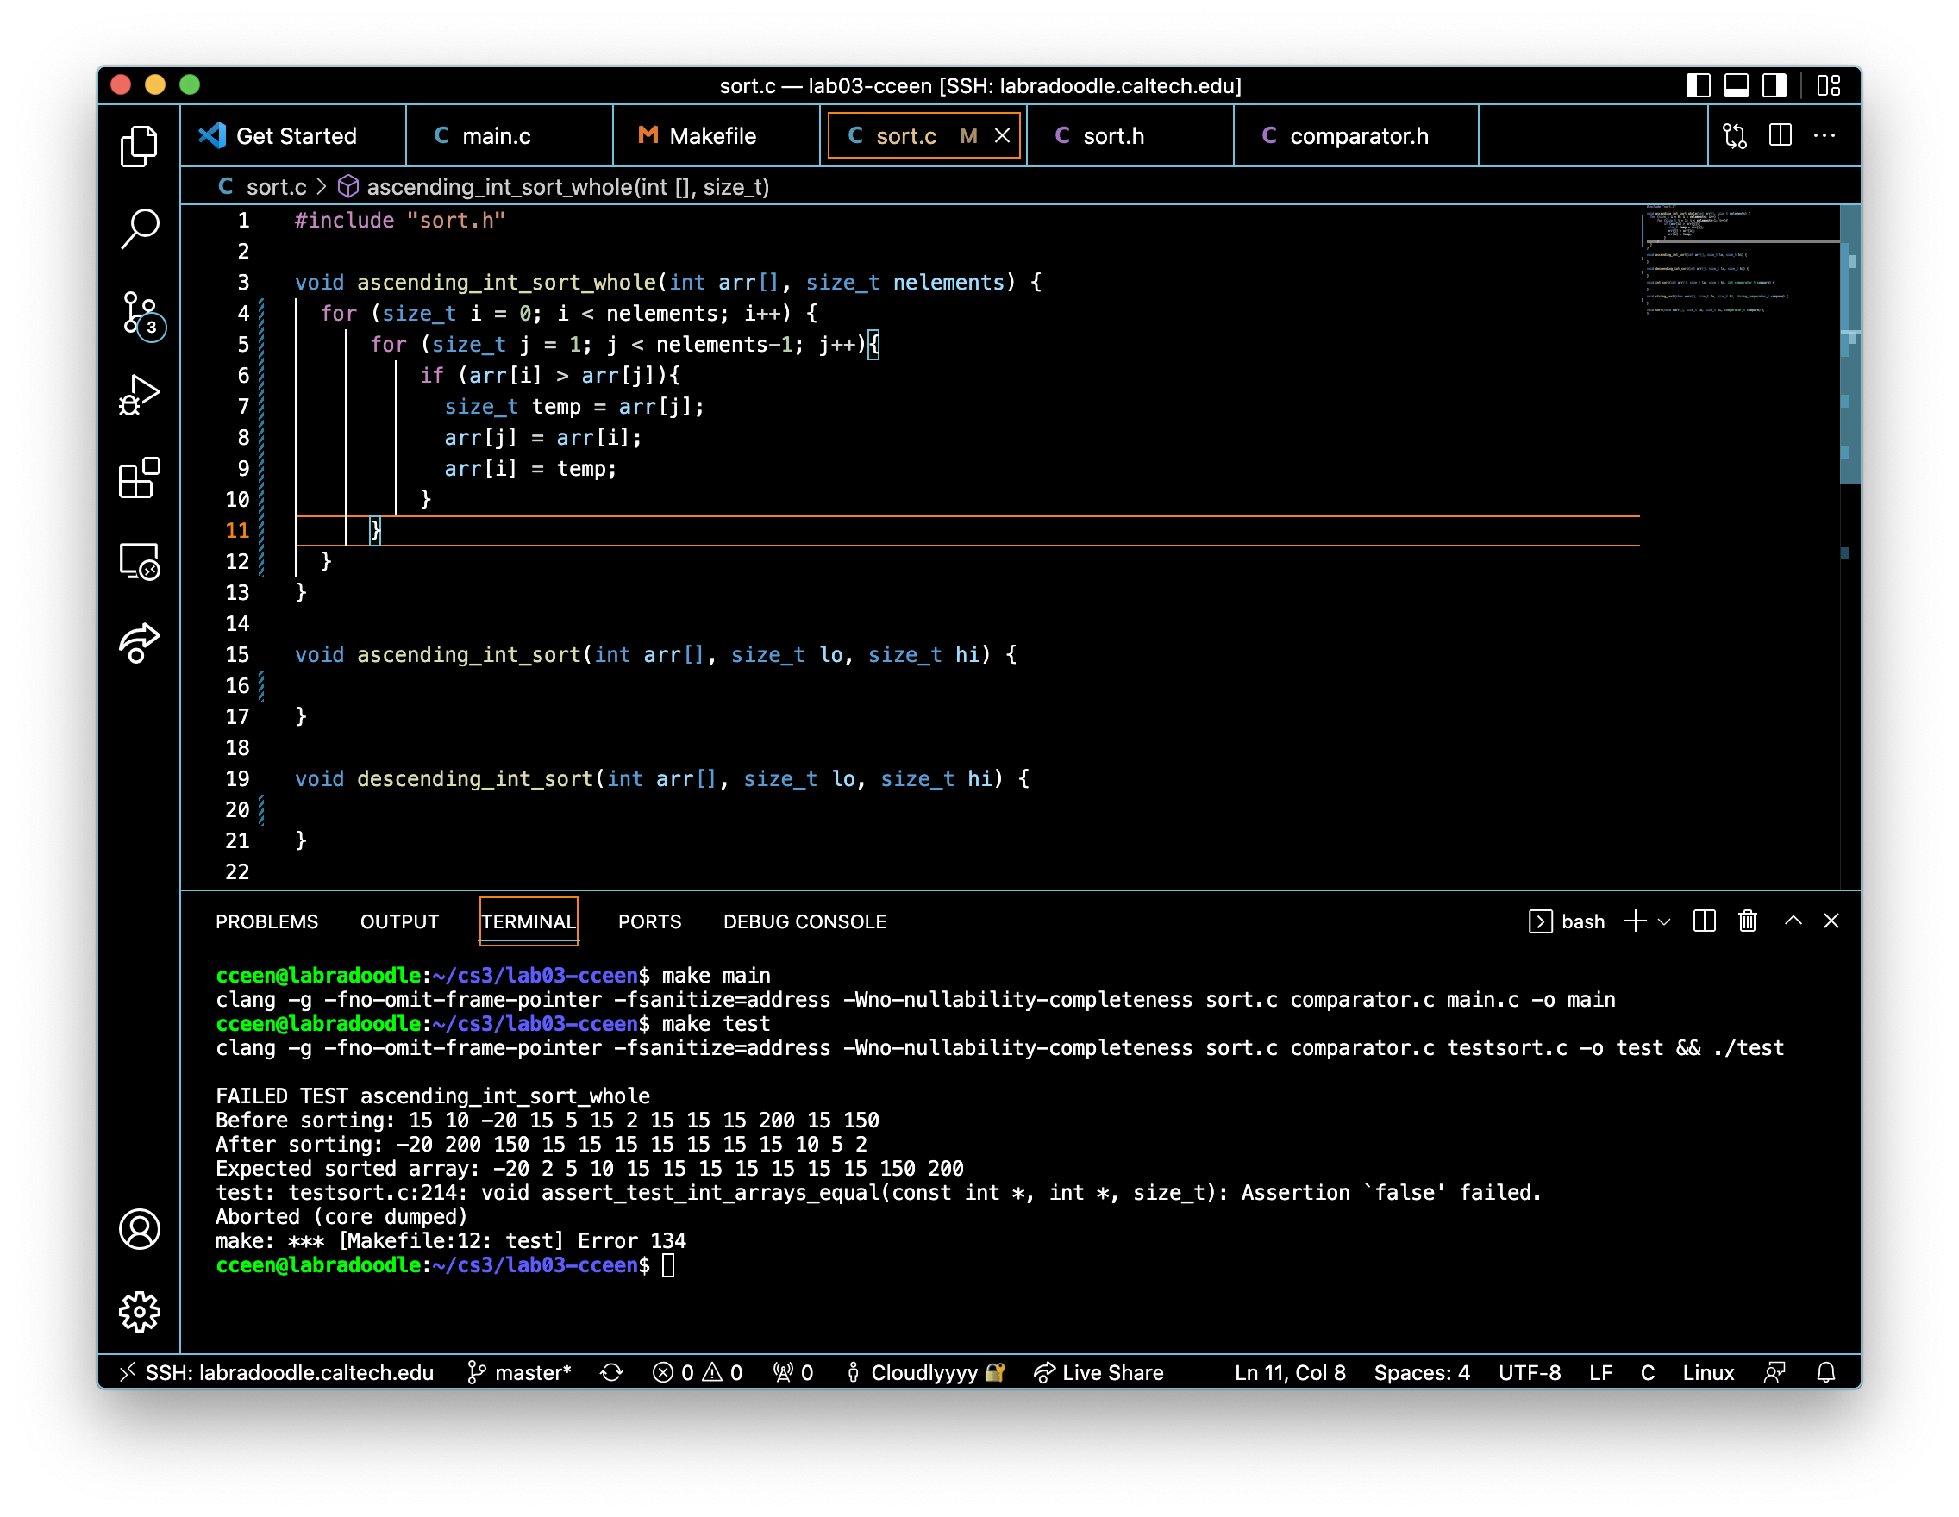Open the Search view icon
Viewport: 1959px width, 1517px height.
139,228
